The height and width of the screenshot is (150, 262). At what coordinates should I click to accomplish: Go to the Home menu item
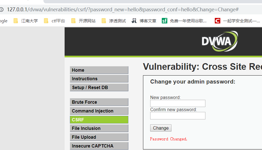(x=99, y=70)
